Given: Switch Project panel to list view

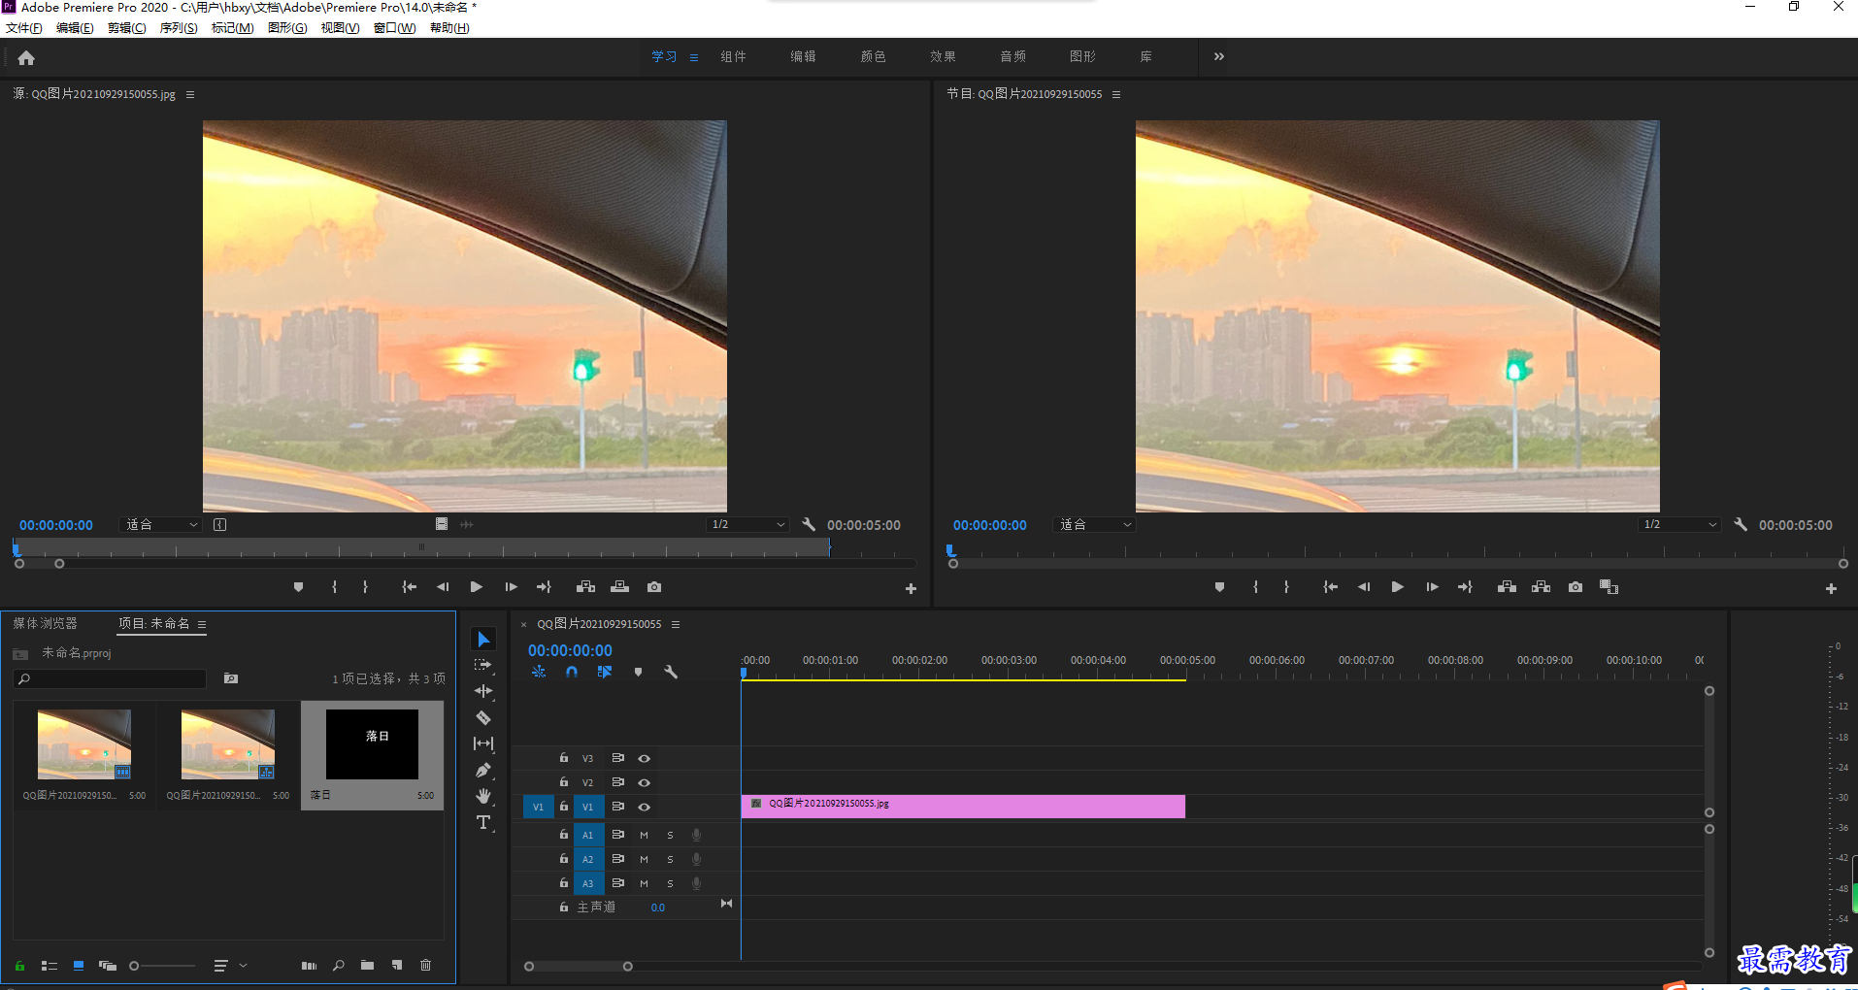Looking at the screenshot, I should point(49,966).
